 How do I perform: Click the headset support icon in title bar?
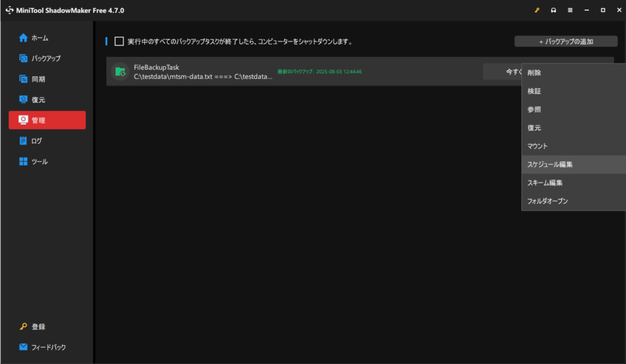(553, 10)
